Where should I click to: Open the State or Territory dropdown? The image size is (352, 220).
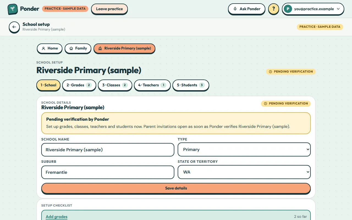click(244, 172)
